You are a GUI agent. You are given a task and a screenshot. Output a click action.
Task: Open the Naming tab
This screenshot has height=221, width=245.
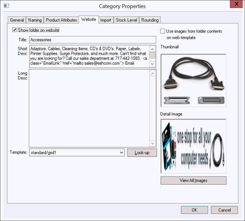click(x=35, y=20)
